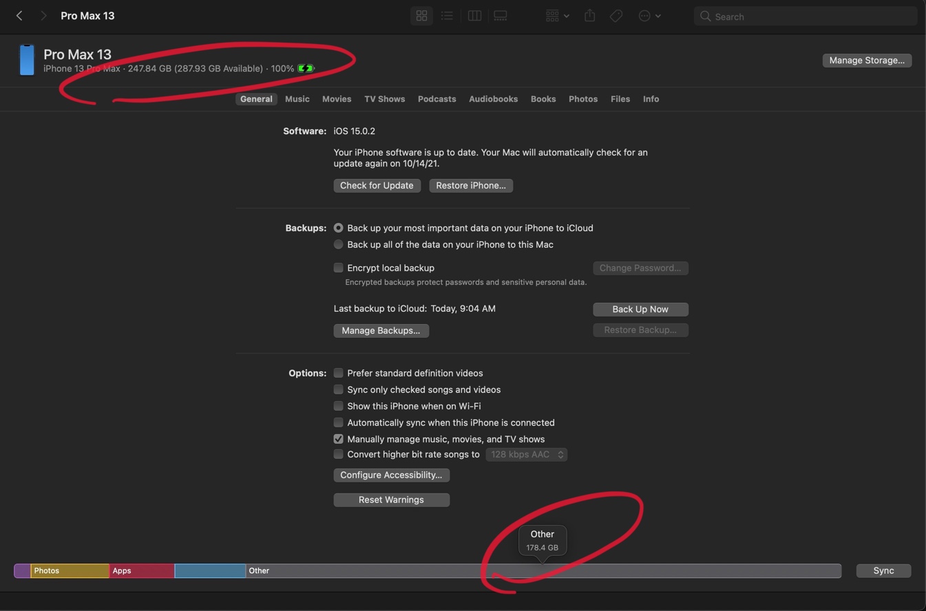Enable Encrypt local backup

338,268
